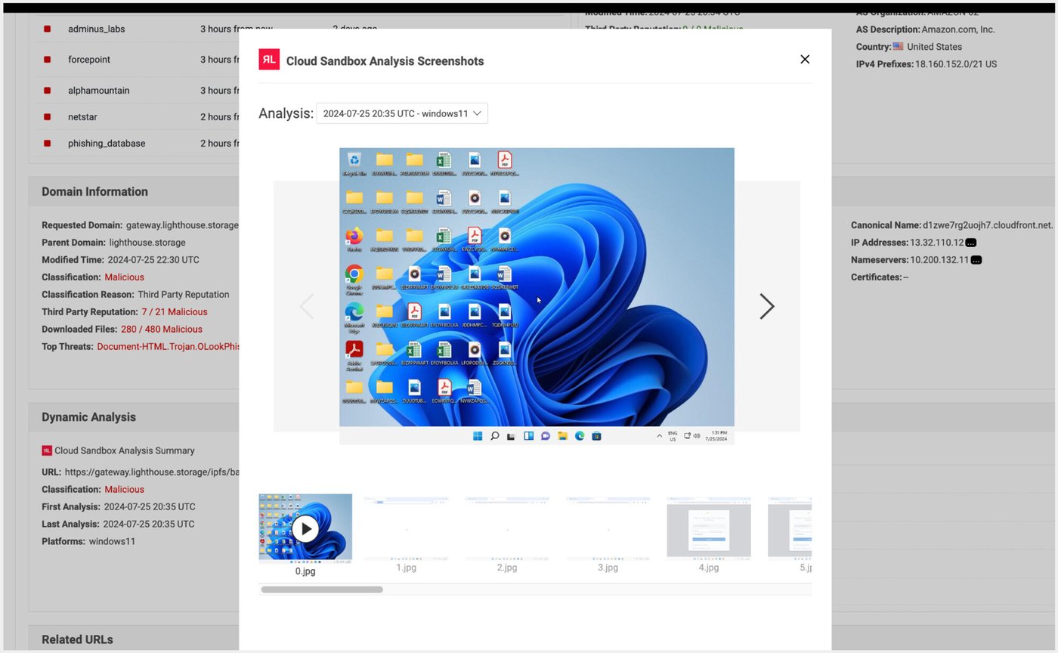
Task: Click the gateway.lighthouse.storage URL in Dynamic Analysis
Action: [152, 472]
